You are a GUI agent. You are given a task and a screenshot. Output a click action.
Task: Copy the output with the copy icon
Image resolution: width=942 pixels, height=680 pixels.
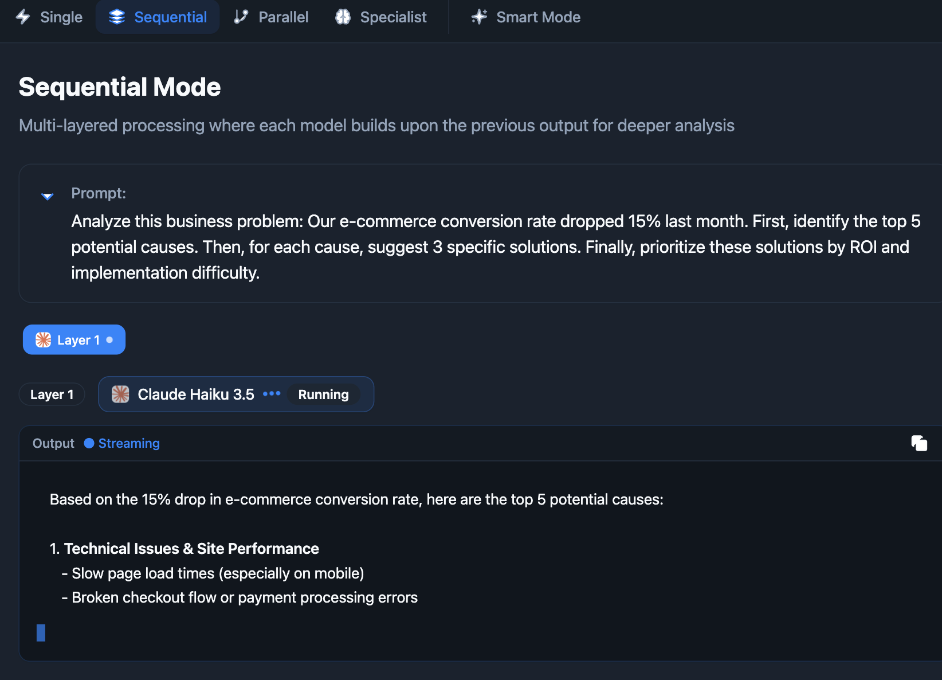(x=919, y=443)
